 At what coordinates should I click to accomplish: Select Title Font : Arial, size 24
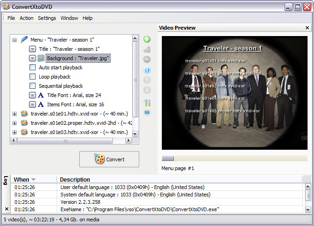click(74, 95)
